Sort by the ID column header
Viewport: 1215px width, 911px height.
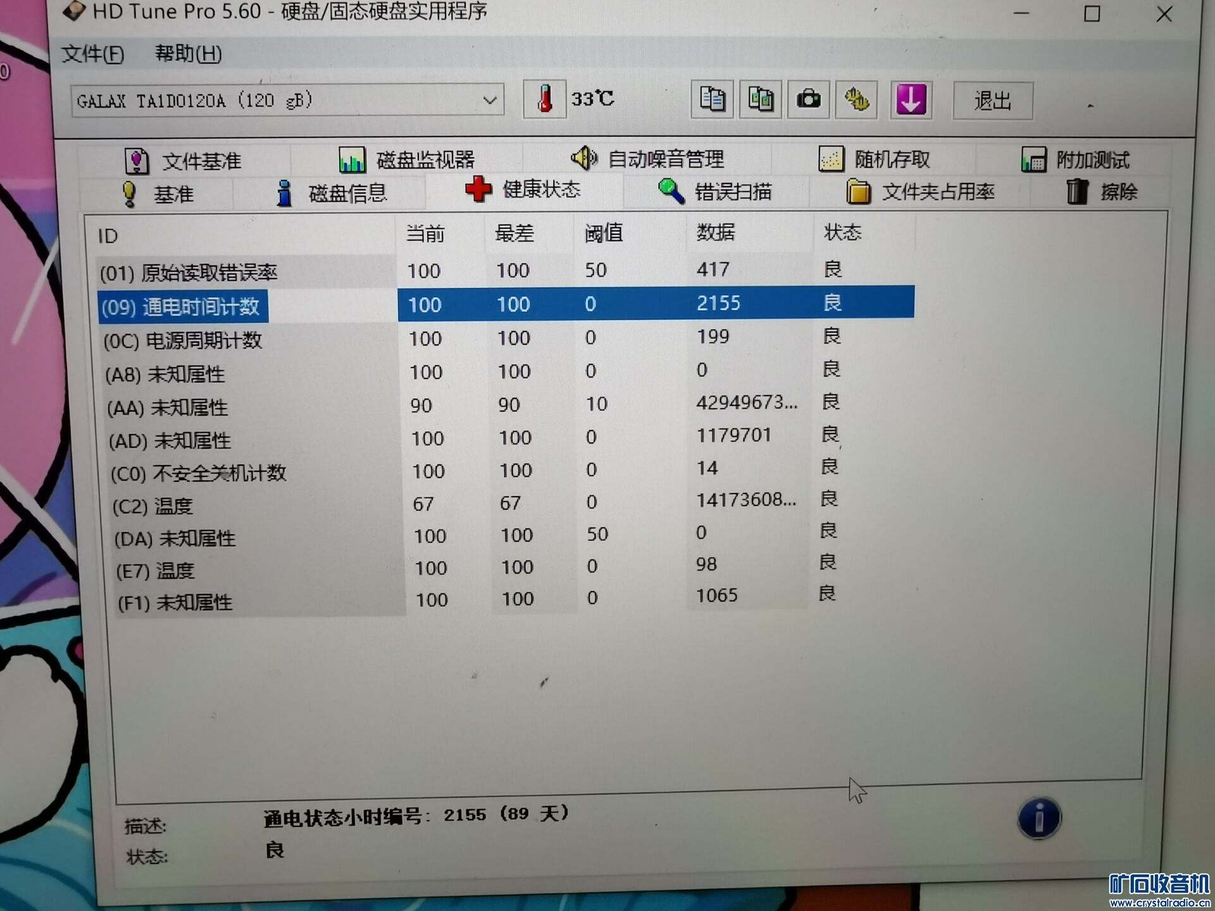(108, 236)
